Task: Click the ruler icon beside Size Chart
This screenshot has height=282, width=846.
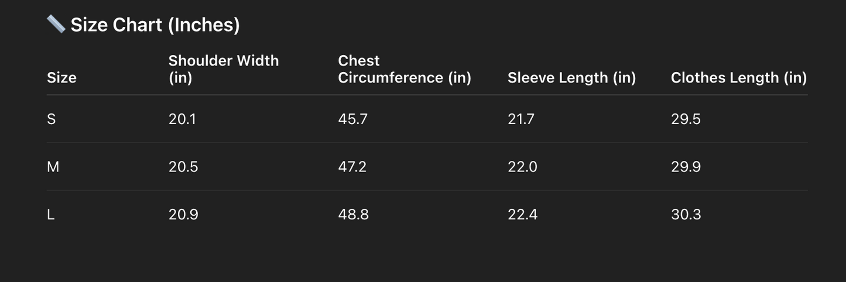Action: 56,24
